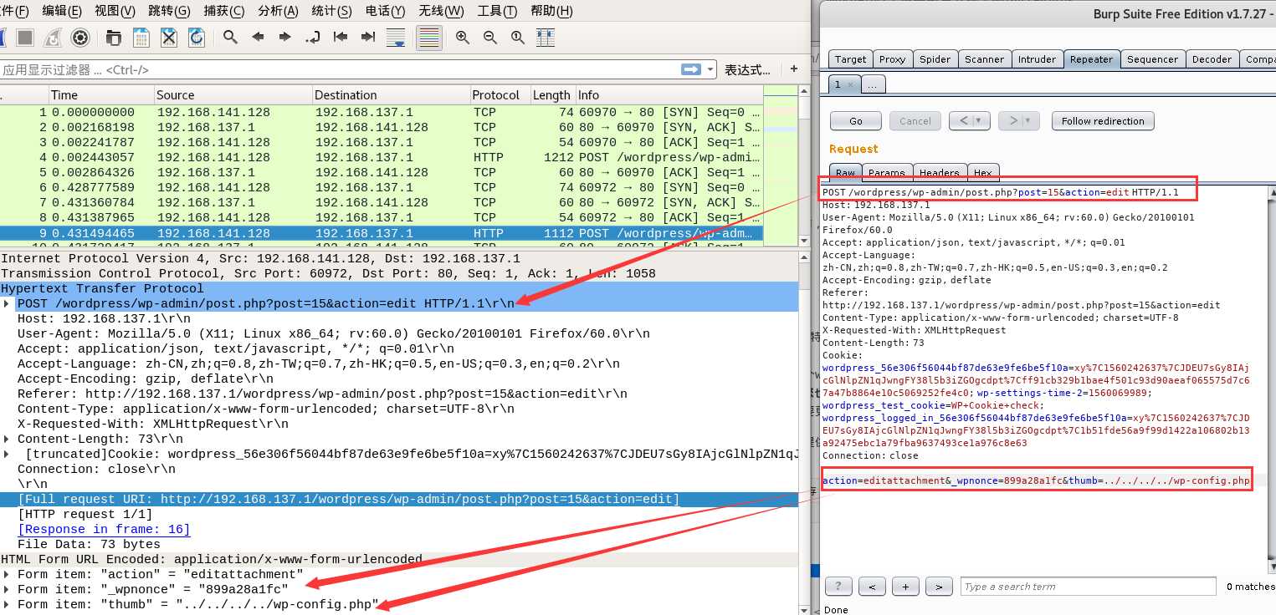Zoom in the Wireshark text
This screenshot has width=1276, height=615.
tap(463, 38)
